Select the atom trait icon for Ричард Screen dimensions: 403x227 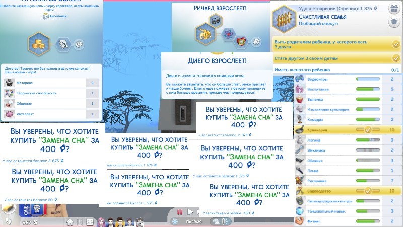coord(228,34)
